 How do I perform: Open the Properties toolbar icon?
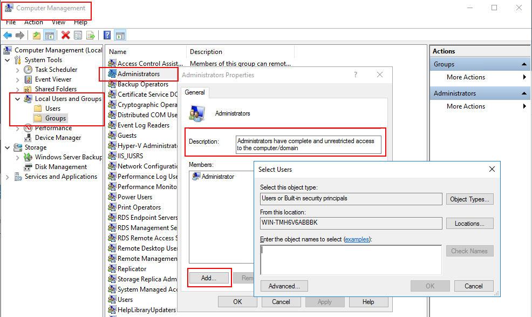tap(78, 35)
